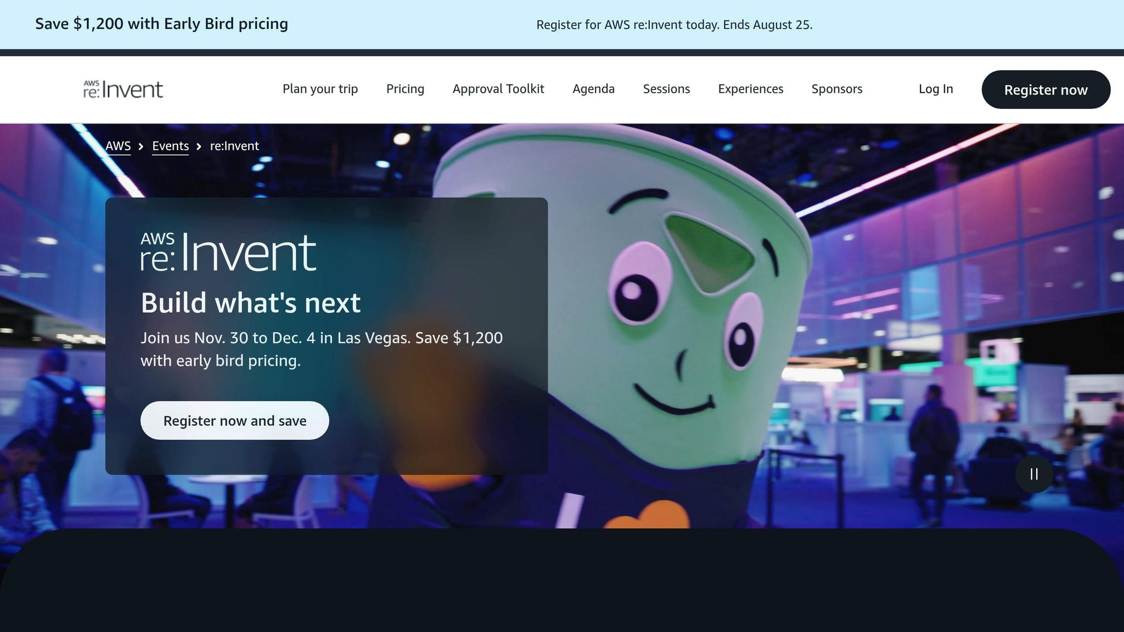Click the banner text ending August 25
Viewport: 1124px width, 632px height.
[x=674, y=25]
